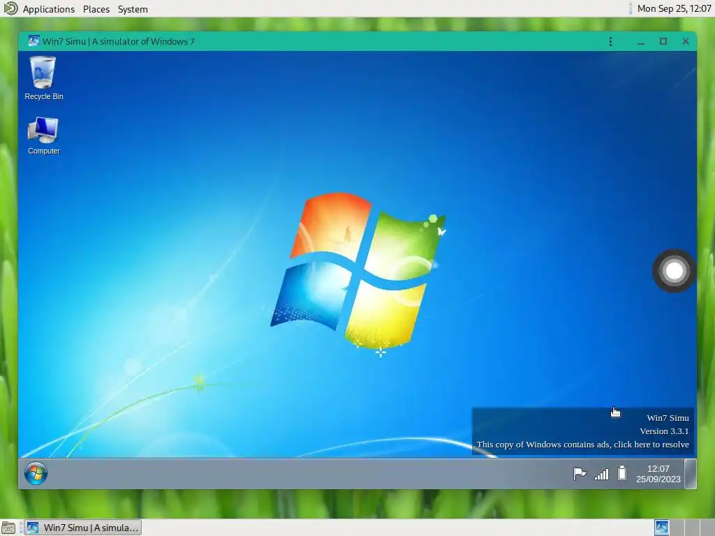Click the network signal bars tray icon
The height and width of the screenshot is (536, 715).
(x=601, y=475)
